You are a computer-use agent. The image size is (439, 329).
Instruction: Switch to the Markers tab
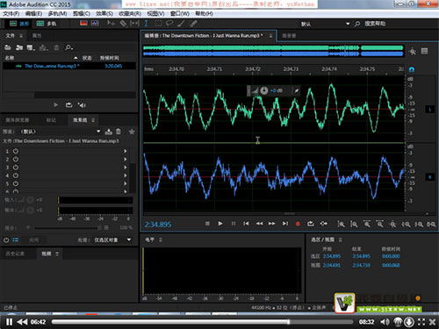tap(51, 120)
